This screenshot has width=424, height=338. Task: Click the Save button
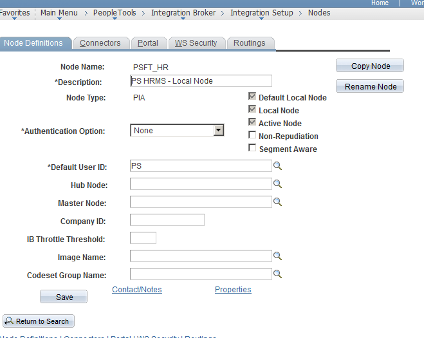point(64,297)
